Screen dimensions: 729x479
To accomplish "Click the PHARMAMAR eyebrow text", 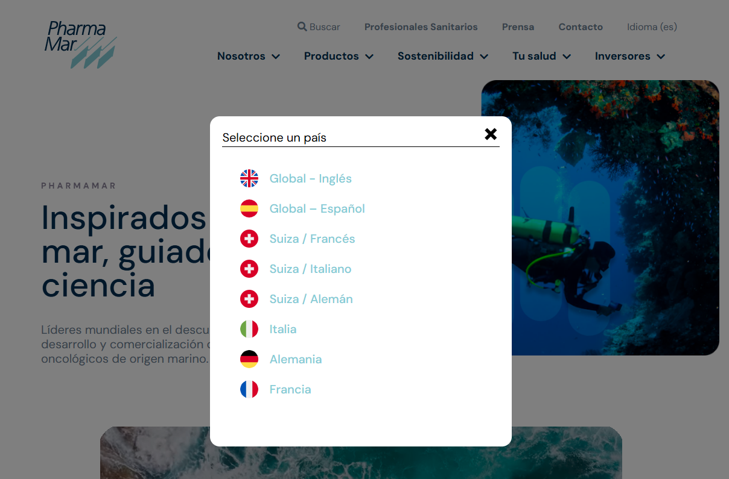I will pos(78,186).
